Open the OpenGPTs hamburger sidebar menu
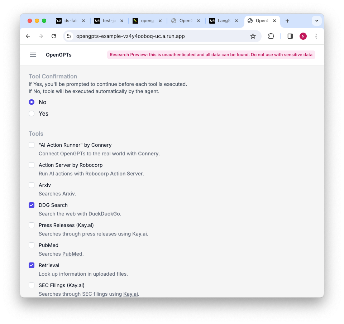 33,55
